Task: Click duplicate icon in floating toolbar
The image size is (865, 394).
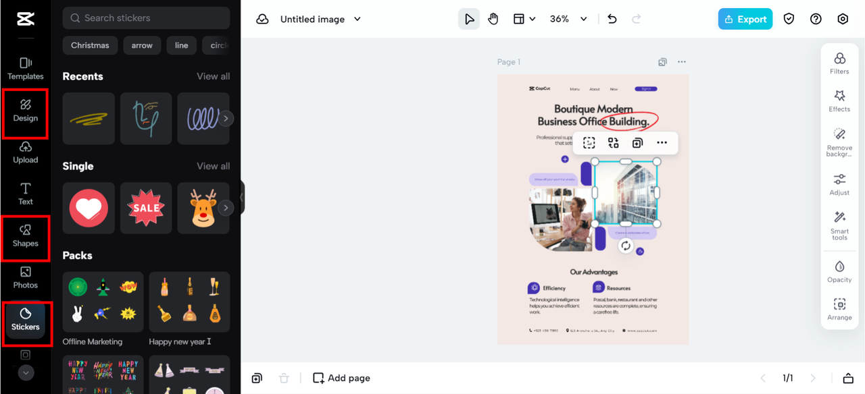Action: (637, 143)
